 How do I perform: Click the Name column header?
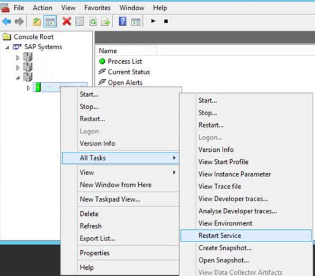(108, 51)
